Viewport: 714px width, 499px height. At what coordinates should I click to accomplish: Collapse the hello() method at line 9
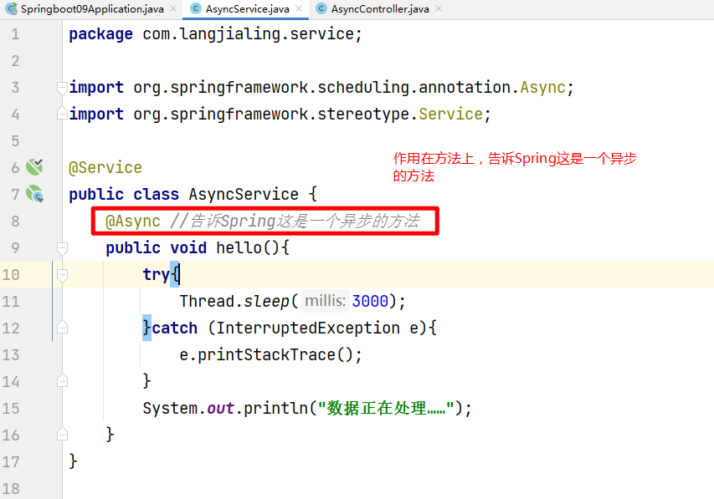(63, 248)
